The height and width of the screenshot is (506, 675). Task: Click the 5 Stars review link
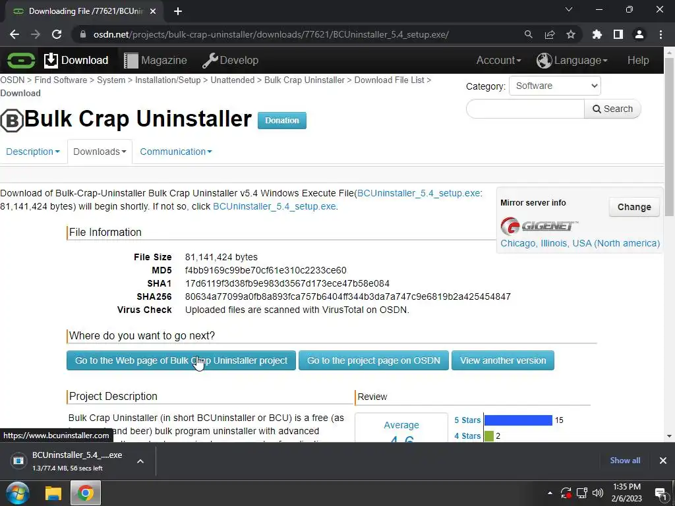pos(467,420)
